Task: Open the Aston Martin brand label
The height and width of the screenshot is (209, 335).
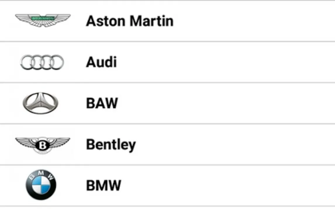Action: pos(129,21)
